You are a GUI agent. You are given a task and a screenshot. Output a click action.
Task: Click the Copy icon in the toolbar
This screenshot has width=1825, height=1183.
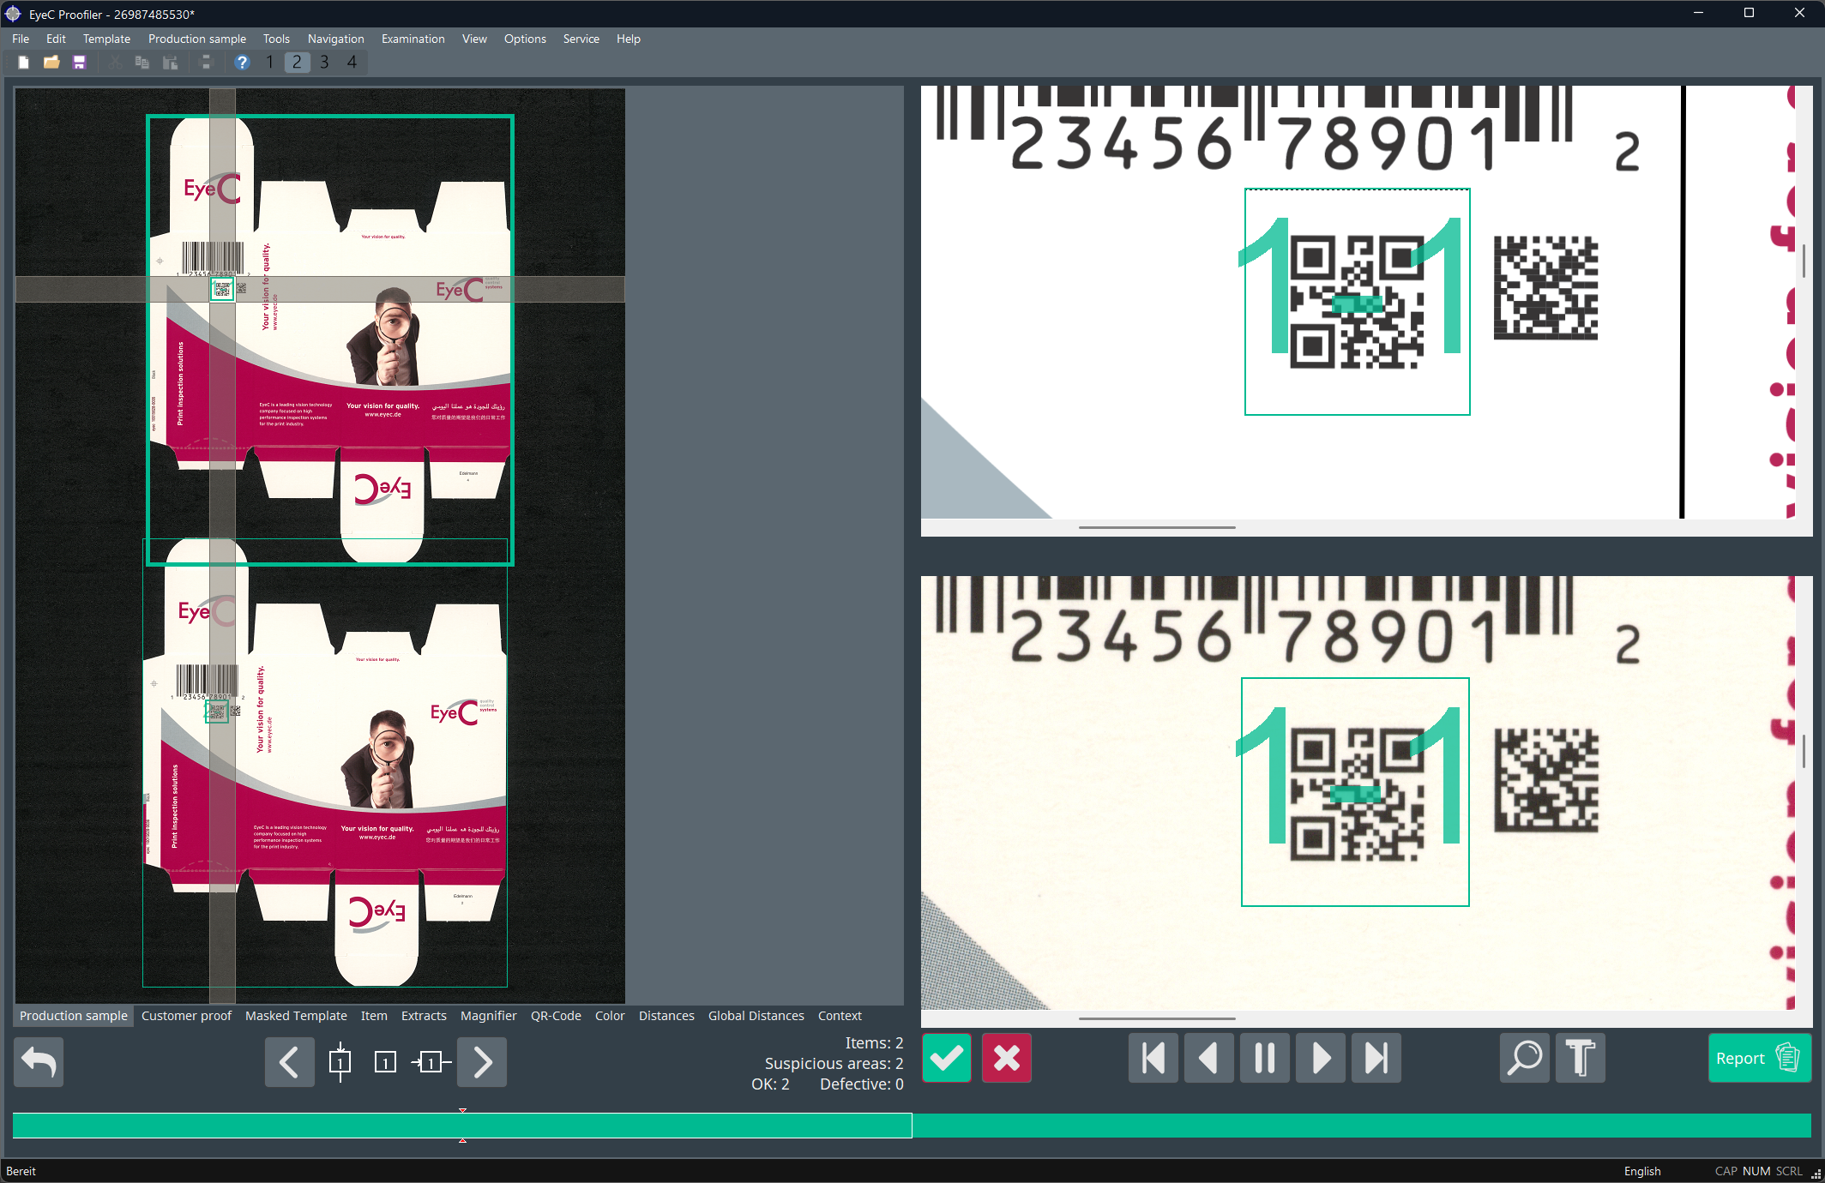coord(142,62)
